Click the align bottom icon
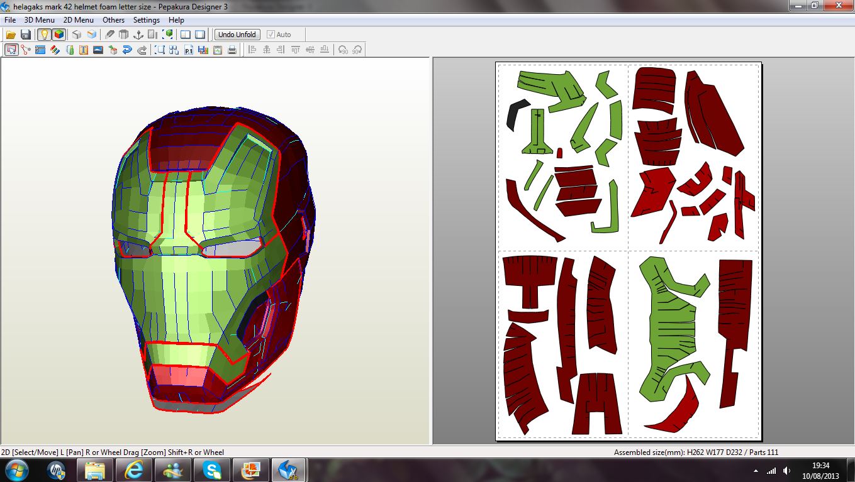Image resolution: width=855 pixels, height=482 pixels. (325, 50)
